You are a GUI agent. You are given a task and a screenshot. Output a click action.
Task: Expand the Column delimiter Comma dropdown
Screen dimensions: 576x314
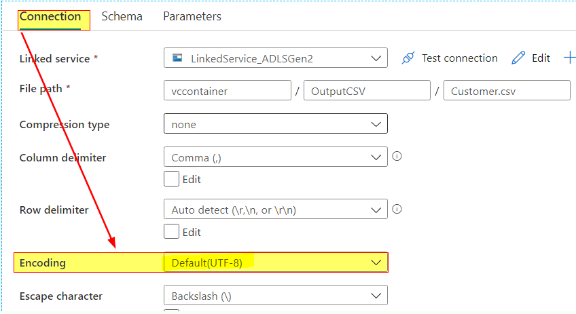coord(276,157)
